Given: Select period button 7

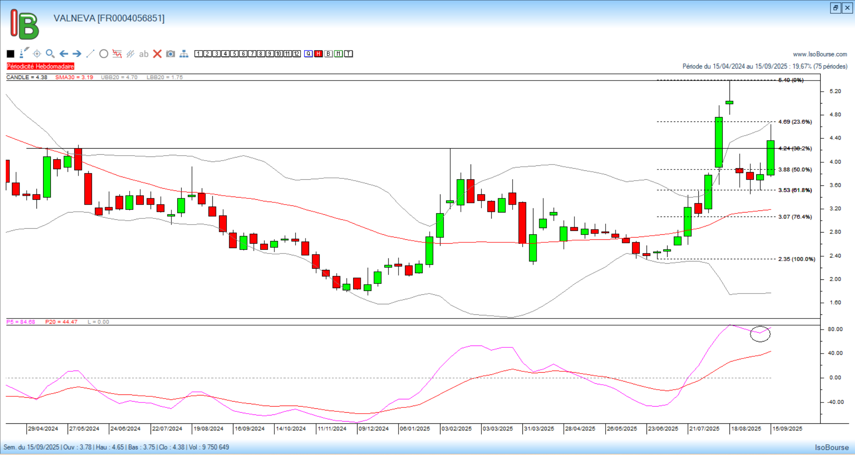Looking at the screenshot, I should 252,54.
